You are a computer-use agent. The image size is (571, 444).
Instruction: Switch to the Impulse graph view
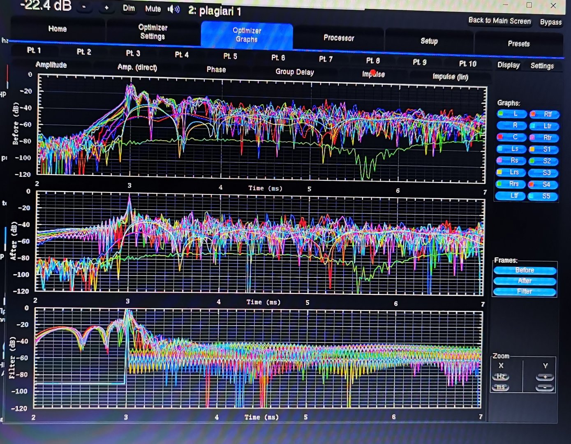[373, 74]
